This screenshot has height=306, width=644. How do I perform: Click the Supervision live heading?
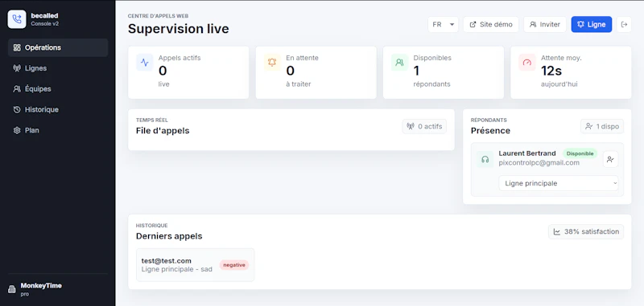click(178, 29)
